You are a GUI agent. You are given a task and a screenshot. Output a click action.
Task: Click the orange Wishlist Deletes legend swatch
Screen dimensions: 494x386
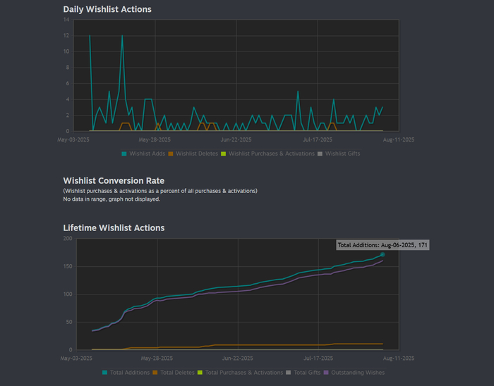171,153
